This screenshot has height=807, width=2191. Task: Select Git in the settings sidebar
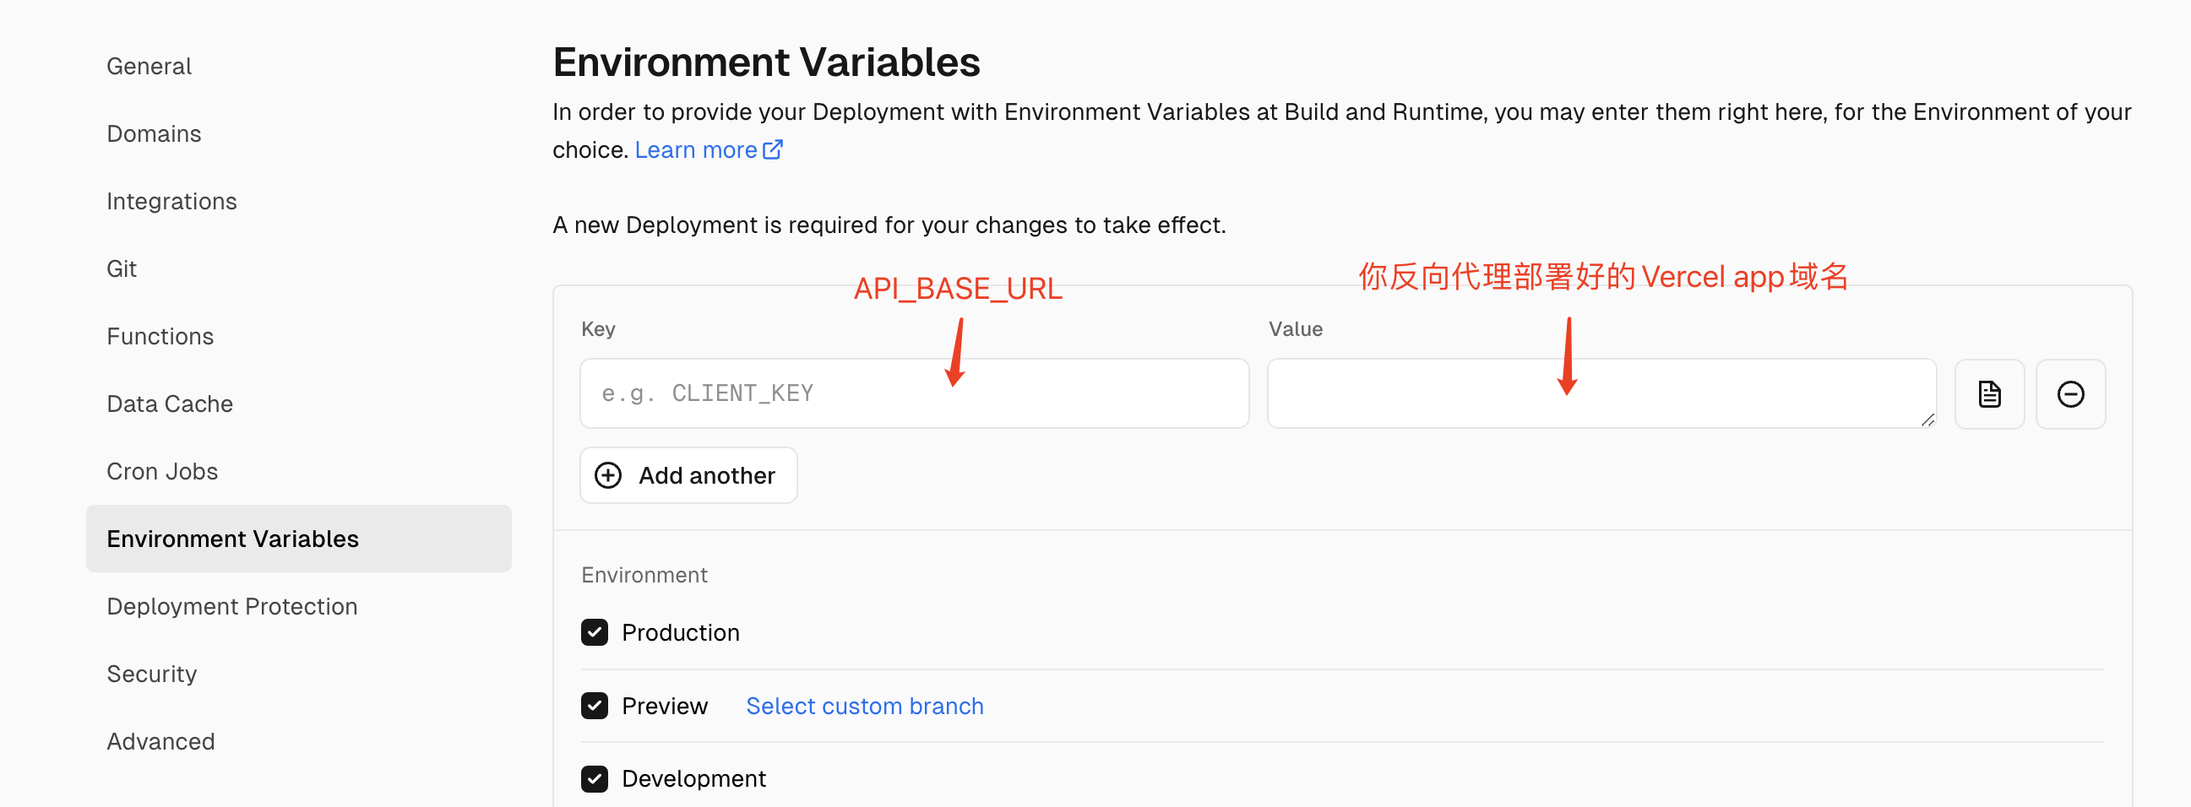click(122, 268)
